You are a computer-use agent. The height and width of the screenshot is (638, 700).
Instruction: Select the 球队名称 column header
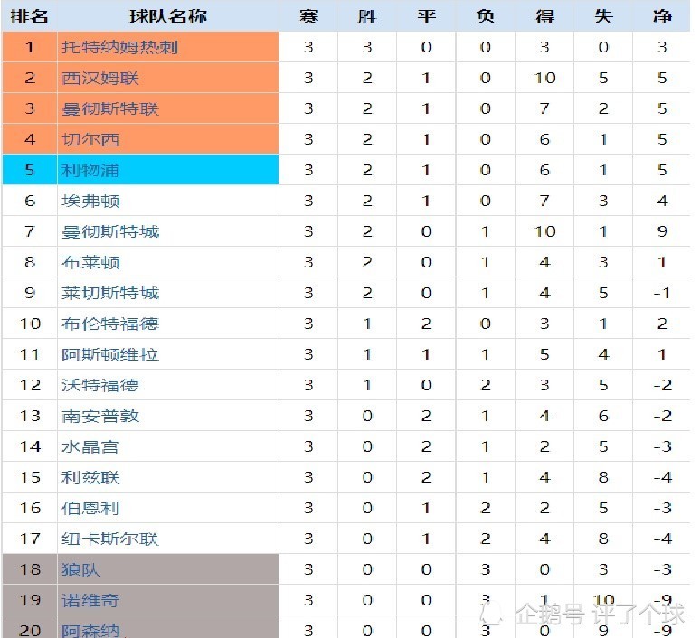[168, 16]
